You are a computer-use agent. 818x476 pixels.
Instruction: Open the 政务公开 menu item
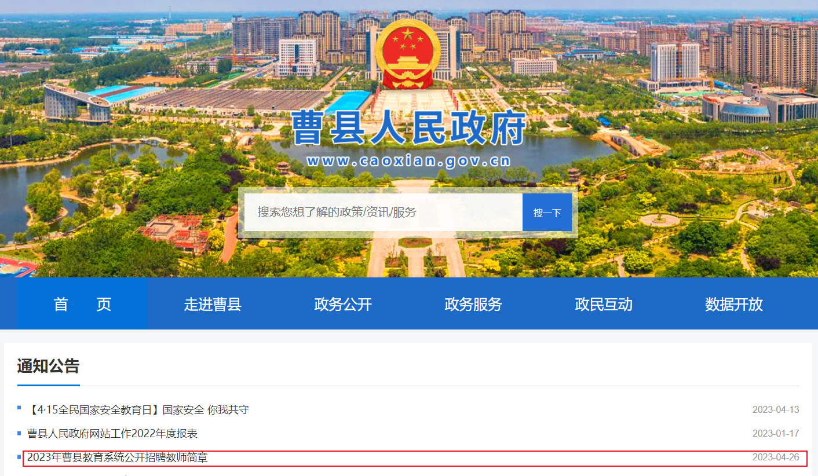tap(343, 304)
